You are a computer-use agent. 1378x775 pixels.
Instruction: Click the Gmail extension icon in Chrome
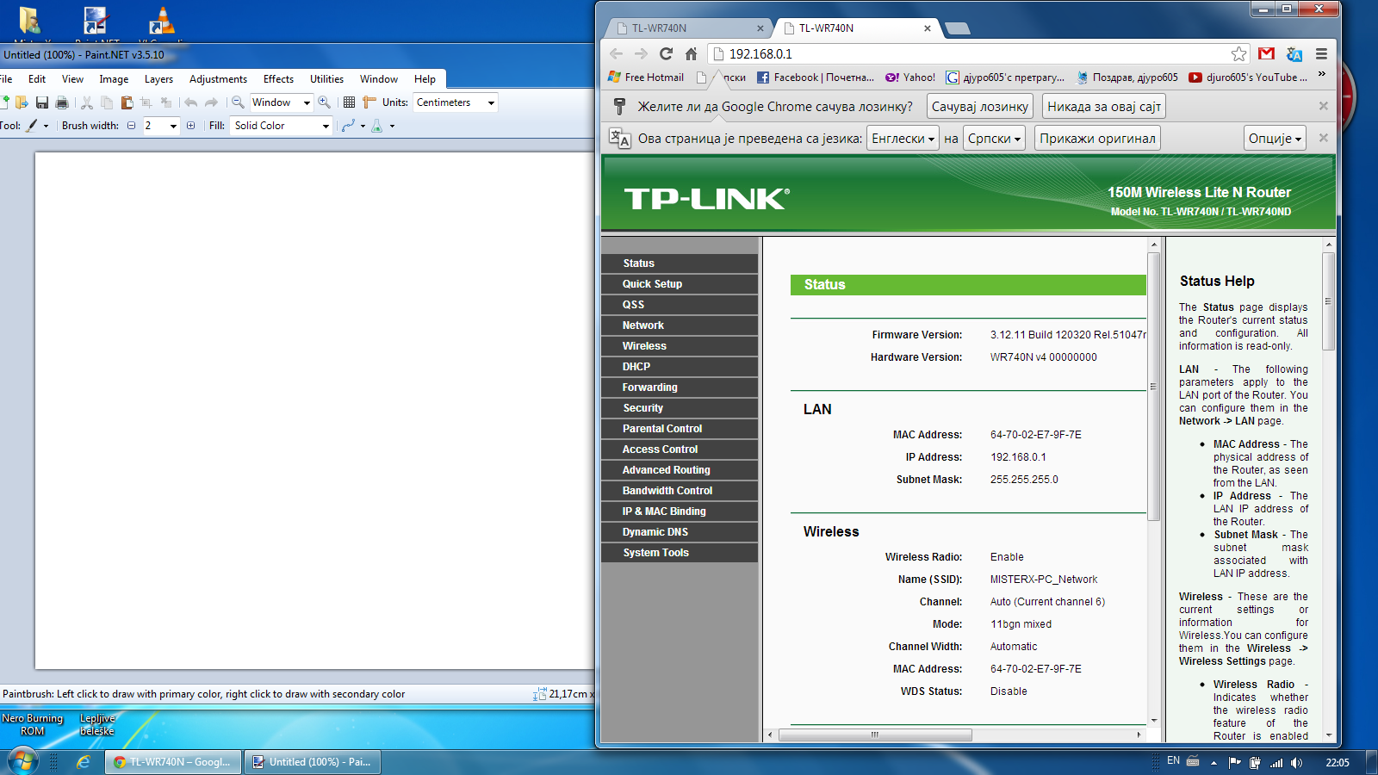[1266, 53]
